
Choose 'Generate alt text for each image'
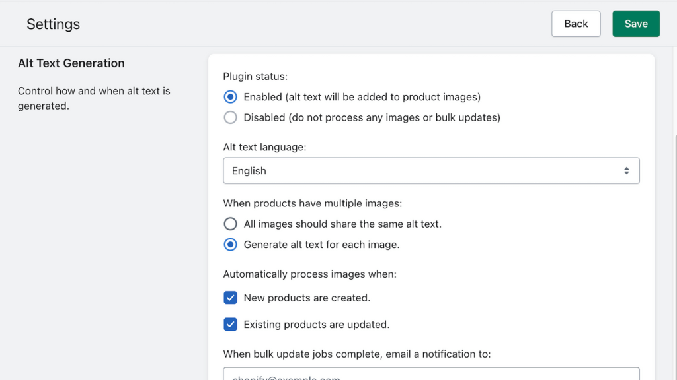tap(230, 245)
